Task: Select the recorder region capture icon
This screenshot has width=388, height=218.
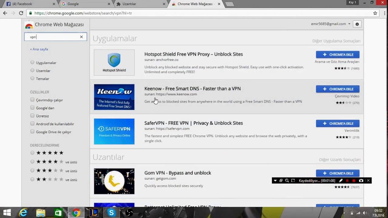Action: (x=293, y=181)
